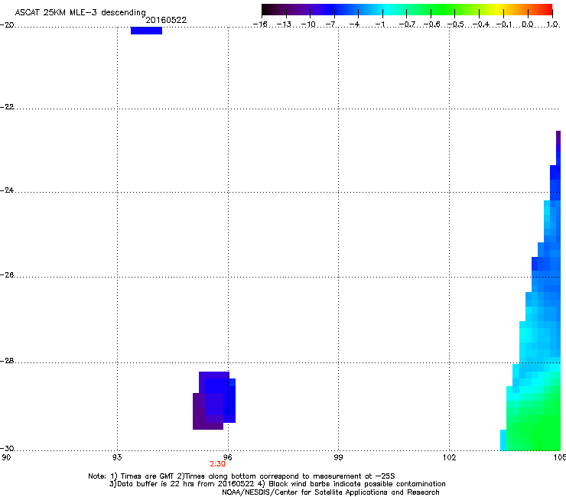Image resolution: width=566 pixels, height=497 pixels.
Task: Click the color bar label "-0.7"
Action: click(407, 24)
